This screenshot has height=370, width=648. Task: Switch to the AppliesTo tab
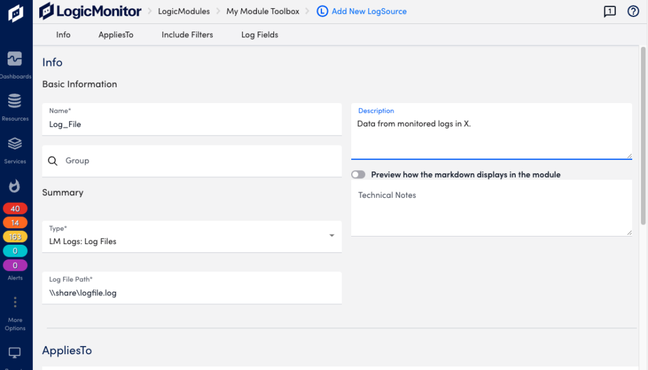pyautogui.click(x=116, y=35)
